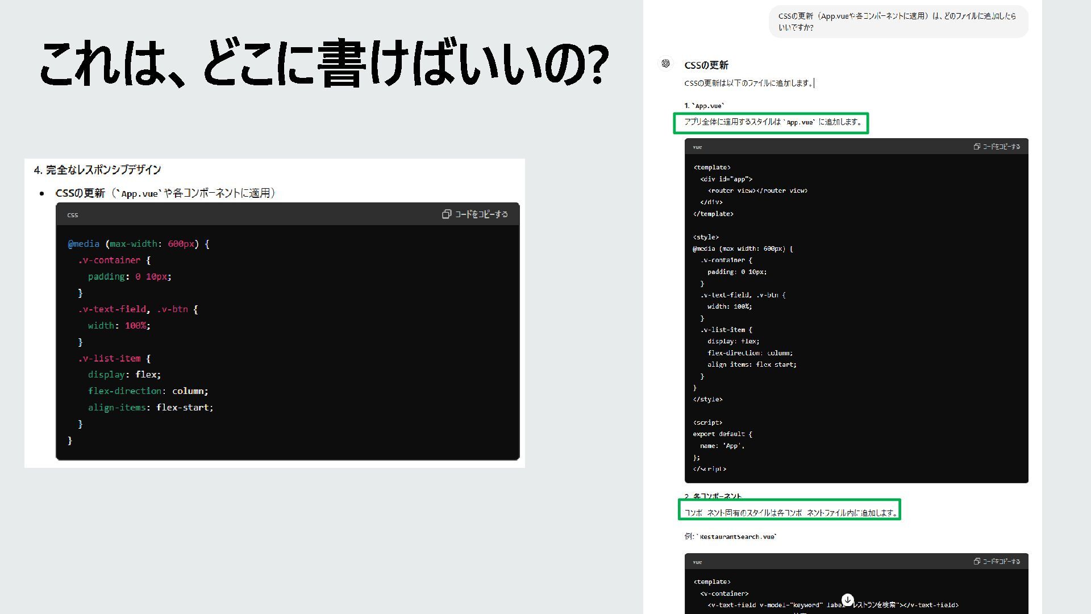
Task: Click the slide title 'これは、どこに書けばいいの?'
Action: [x=324, y=63]
